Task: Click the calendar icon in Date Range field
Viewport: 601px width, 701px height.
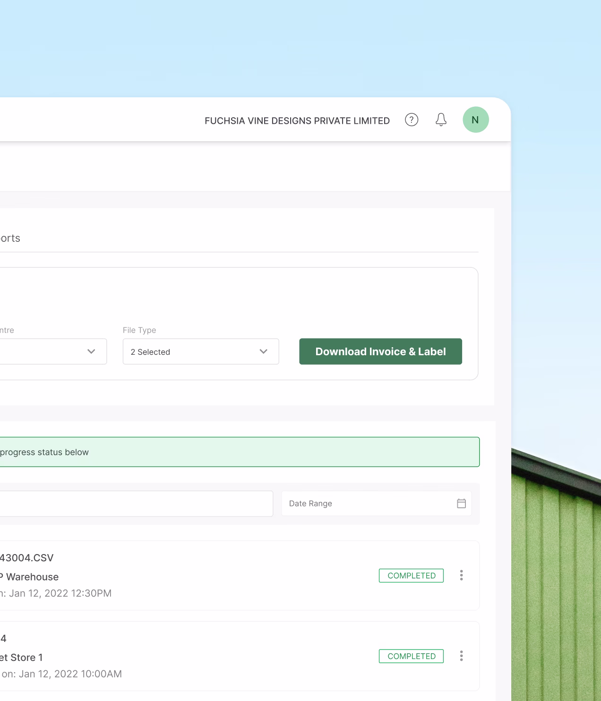Action: click(461, 503)
